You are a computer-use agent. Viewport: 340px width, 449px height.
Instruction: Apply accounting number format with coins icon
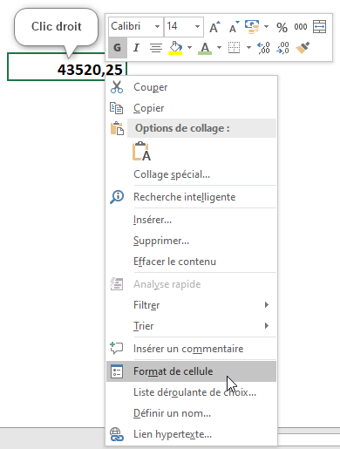[252, 27]
